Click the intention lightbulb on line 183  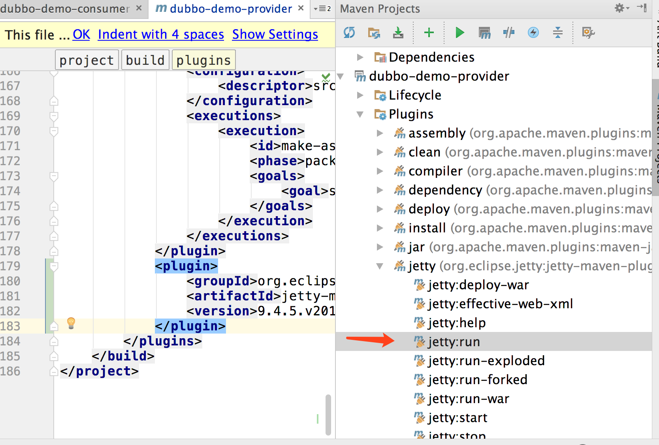pos(71,323)
